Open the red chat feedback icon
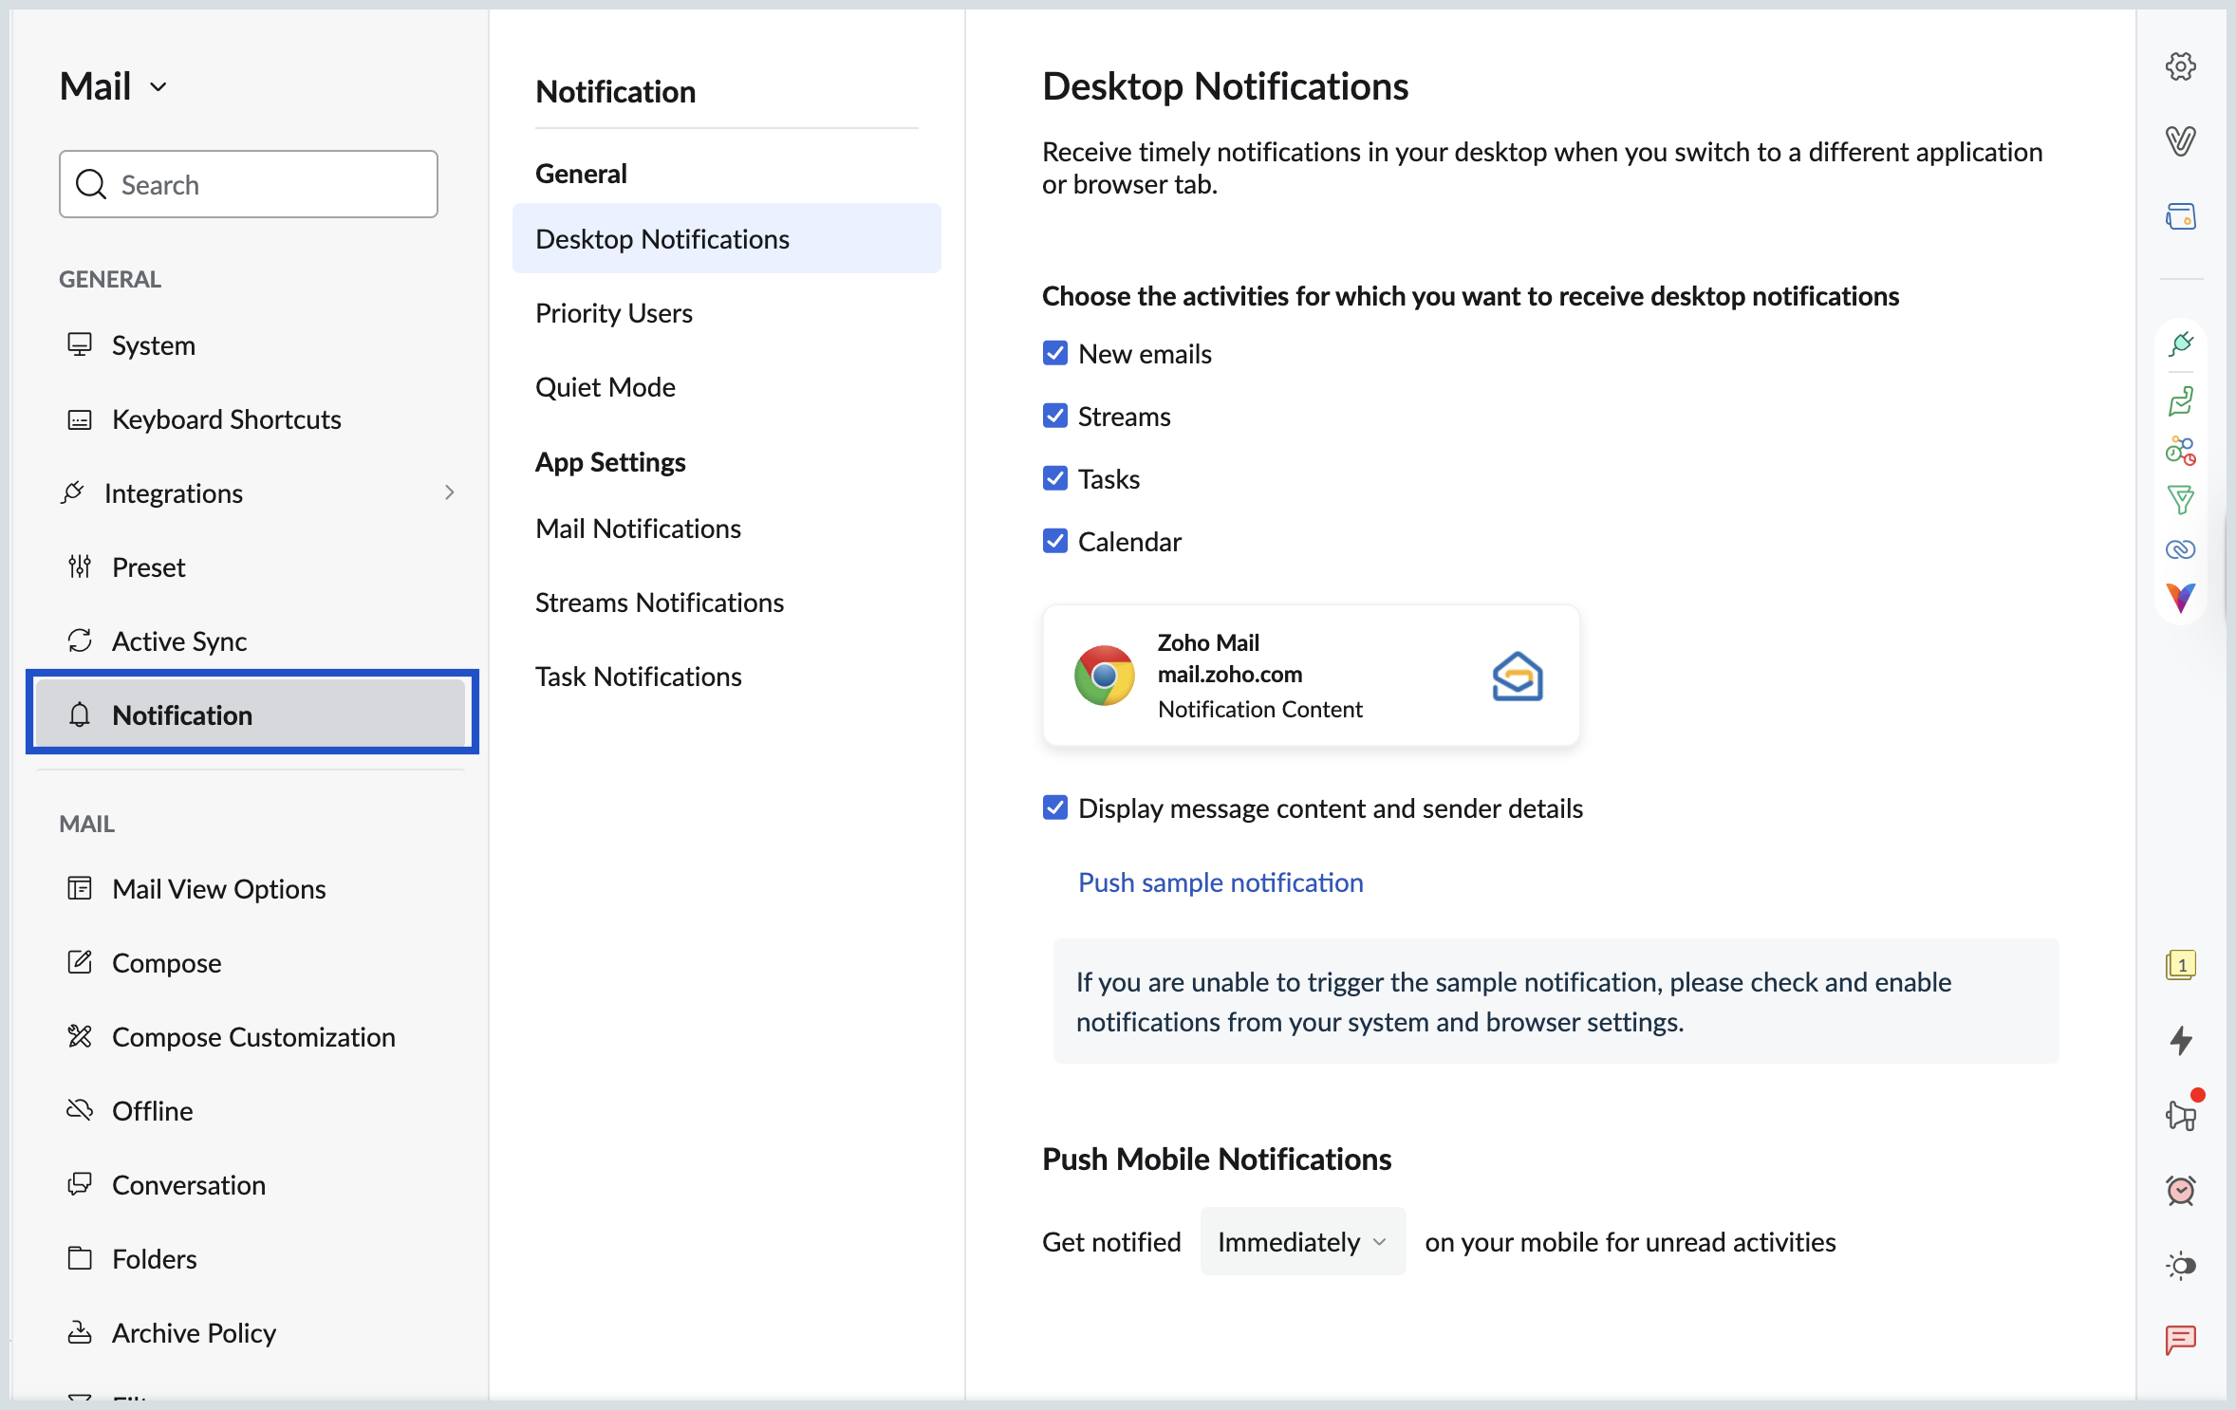The height and width of the screenshot is (1410, 2236). (x=2180, y=1339)
